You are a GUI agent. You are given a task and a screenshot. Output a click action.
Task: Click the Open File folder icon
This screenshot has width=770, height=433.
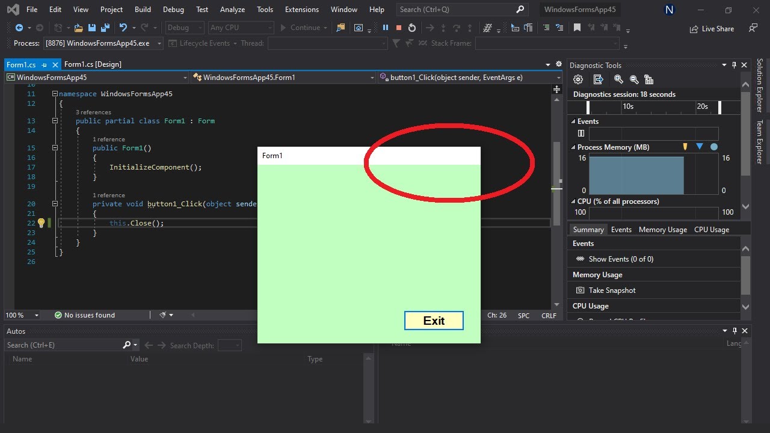pyautogui.click(x=78, y=28)
